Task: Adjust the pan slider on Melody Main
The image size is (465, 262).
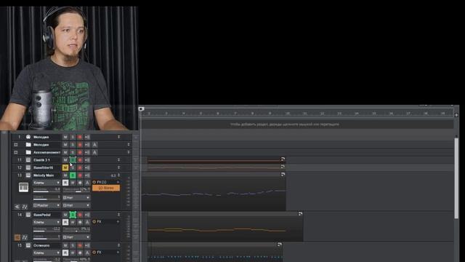Action: 76,191
